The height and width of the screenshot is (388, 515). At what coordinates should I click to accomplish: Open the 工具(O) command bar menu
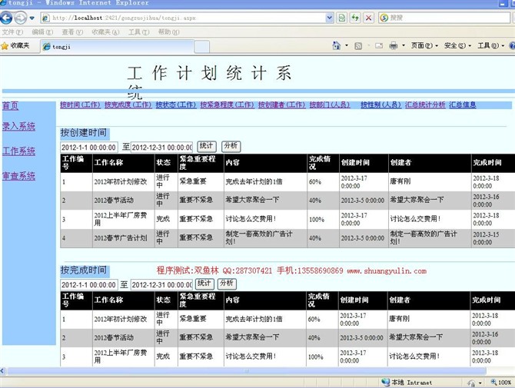(490, 45)
